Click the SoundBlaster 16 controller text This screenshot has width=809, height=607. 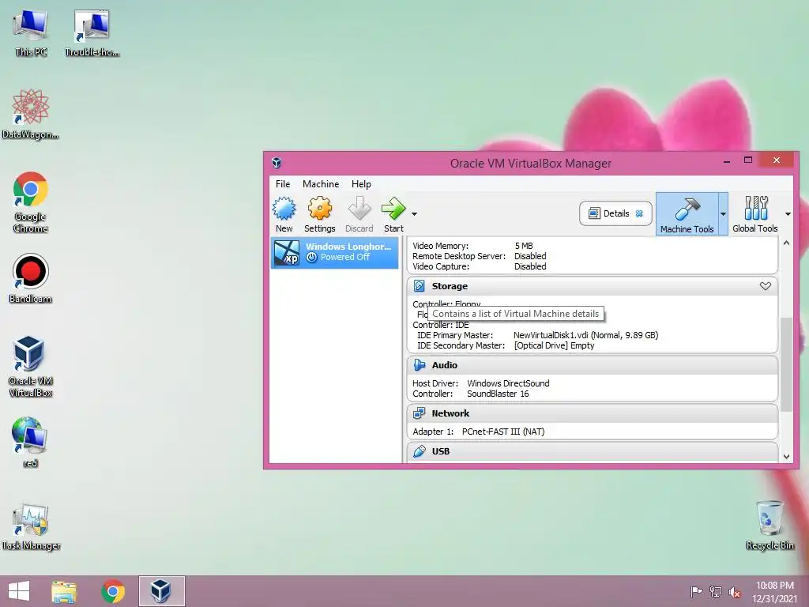pos(498,394)
